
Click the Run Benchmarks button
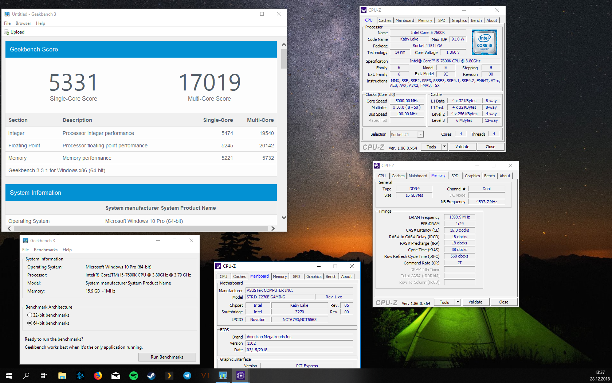point(167,357)
